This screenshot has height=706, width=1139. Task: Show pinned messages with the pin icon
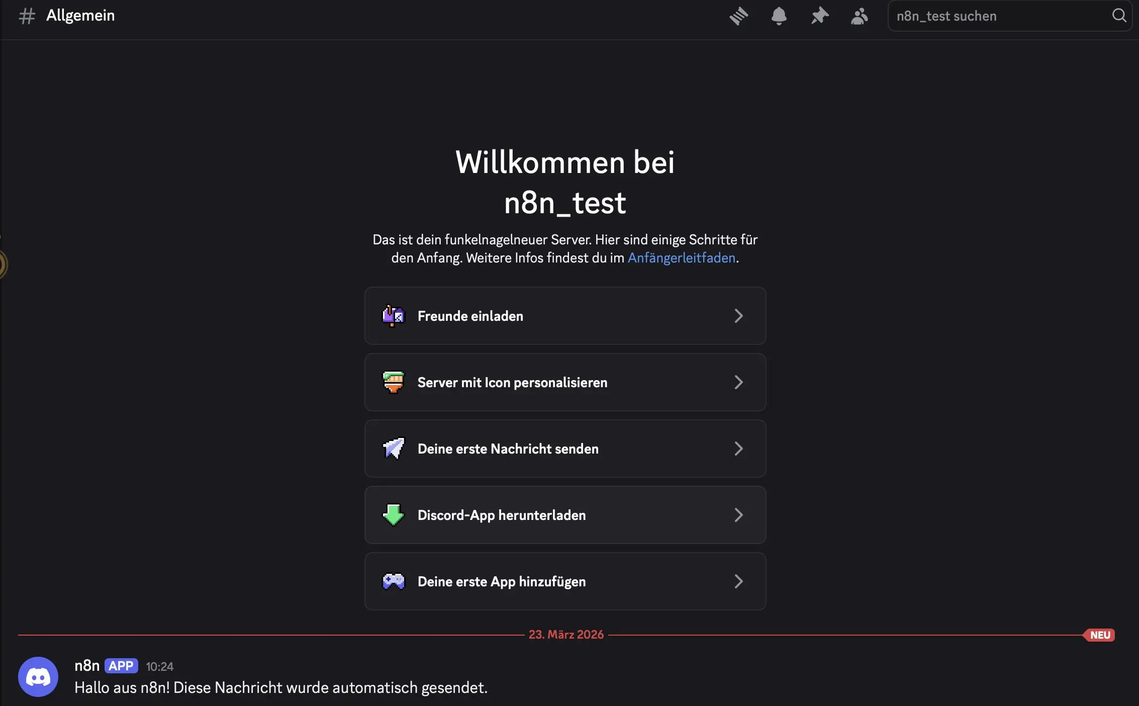pyautogui.click(x=819, y=16)
